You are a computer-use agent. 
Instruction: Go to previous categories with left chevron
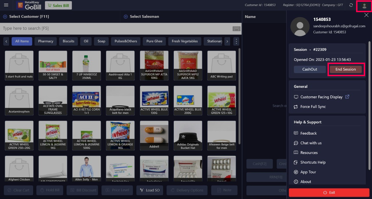[6, 41]
